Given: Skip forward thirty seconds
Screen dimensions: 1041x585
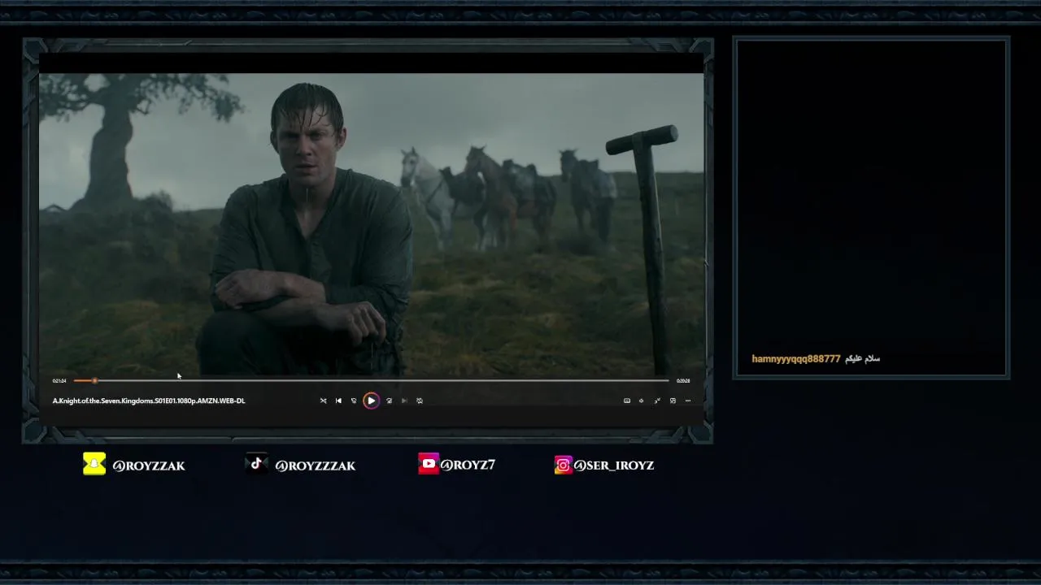Looking at the screenshot, I should tap(389, 401).
